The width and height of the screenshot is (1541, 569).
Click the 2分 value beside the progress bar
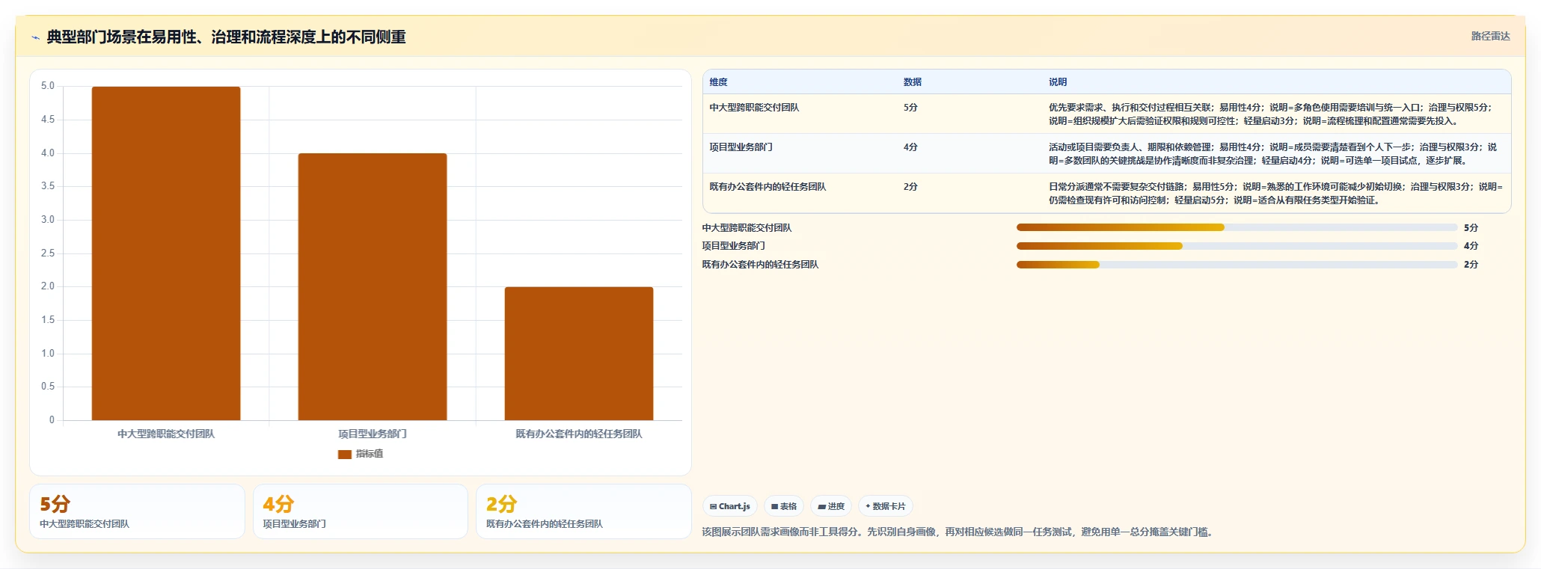click(x=1471, y=265)
